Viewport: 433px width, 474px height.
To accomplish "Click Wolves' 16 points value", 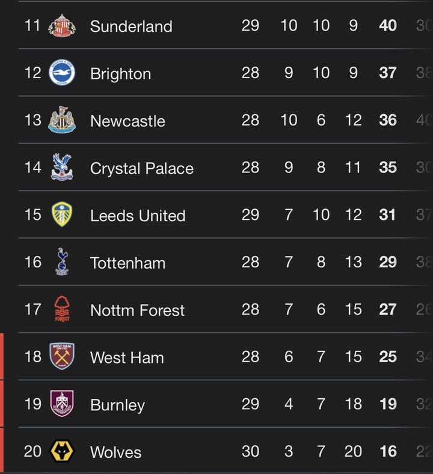I will tap(388, 451).
